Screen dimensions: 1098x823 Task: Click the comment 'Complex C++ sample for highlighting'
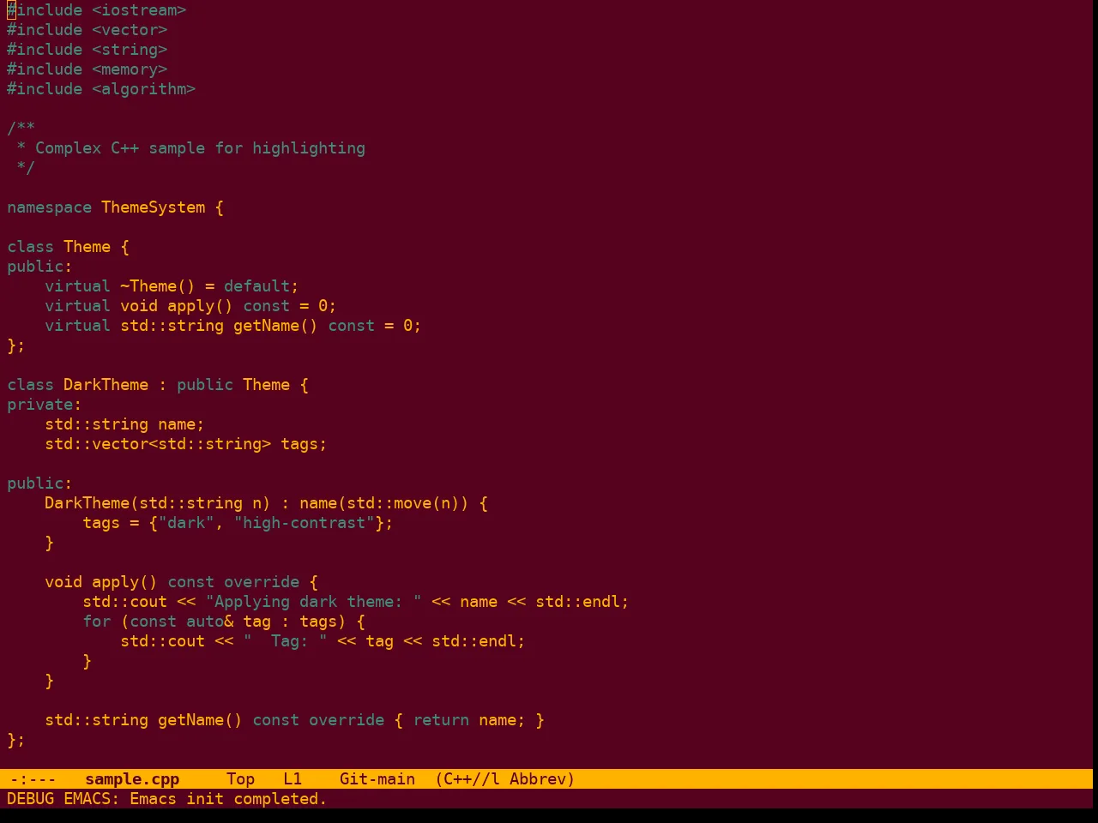200,148
